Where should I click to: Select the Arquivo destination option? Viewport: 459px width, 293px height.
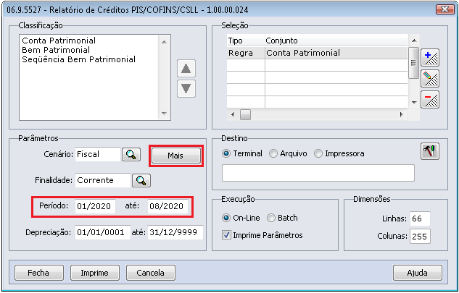[x=288, y=153]
